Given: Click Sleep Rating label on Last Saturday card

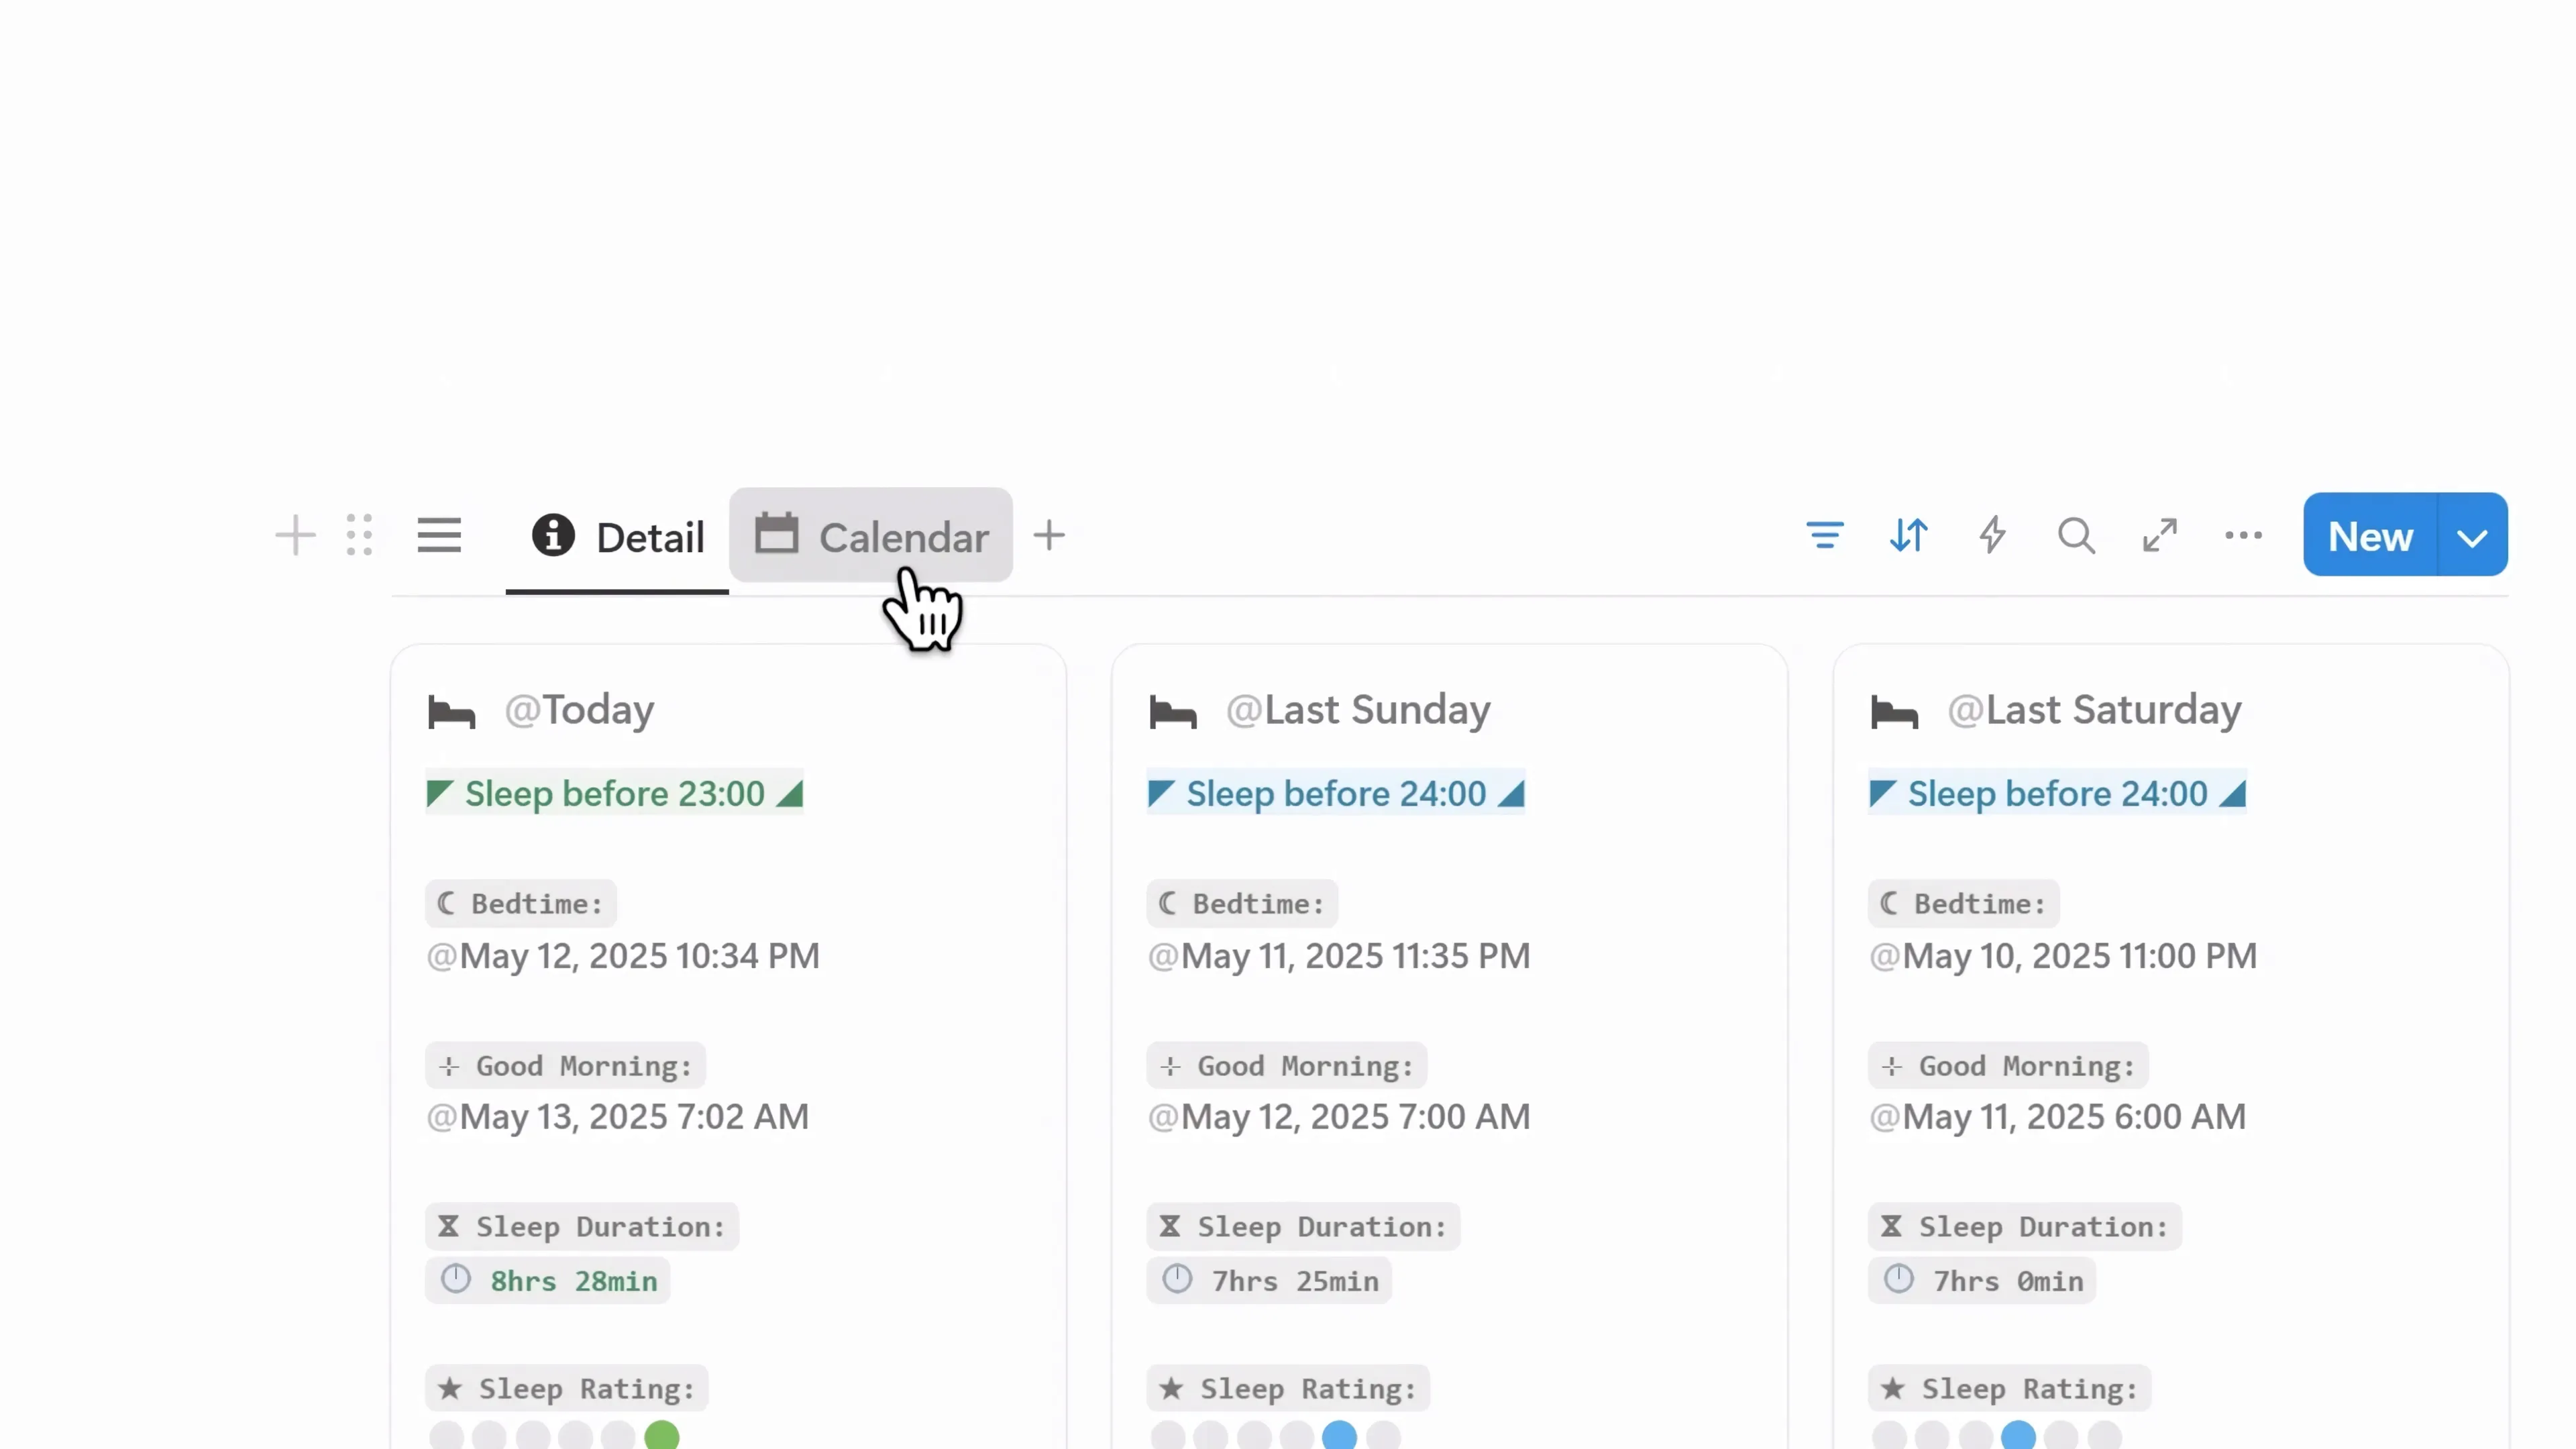Looking at the screenshot, I should tap(2010, 1389).
